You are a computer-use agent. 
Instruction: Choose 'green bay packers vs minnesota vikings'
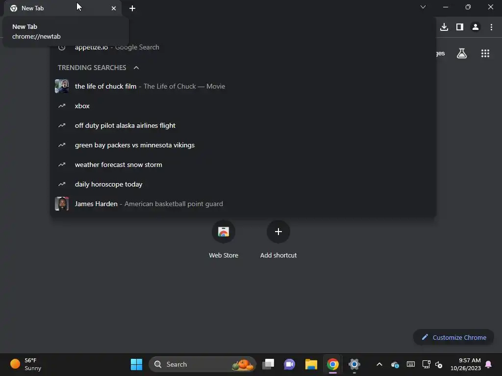click(243, 145)
